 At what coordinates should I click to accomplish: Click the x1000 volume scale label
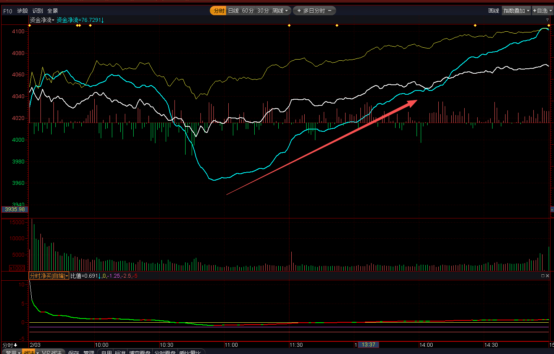click(17, 268)
